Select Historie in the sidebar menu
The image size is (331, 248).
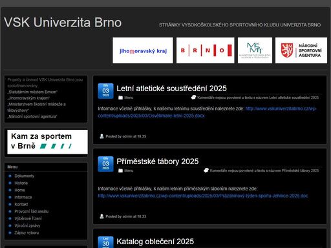(x=21, y=183)
